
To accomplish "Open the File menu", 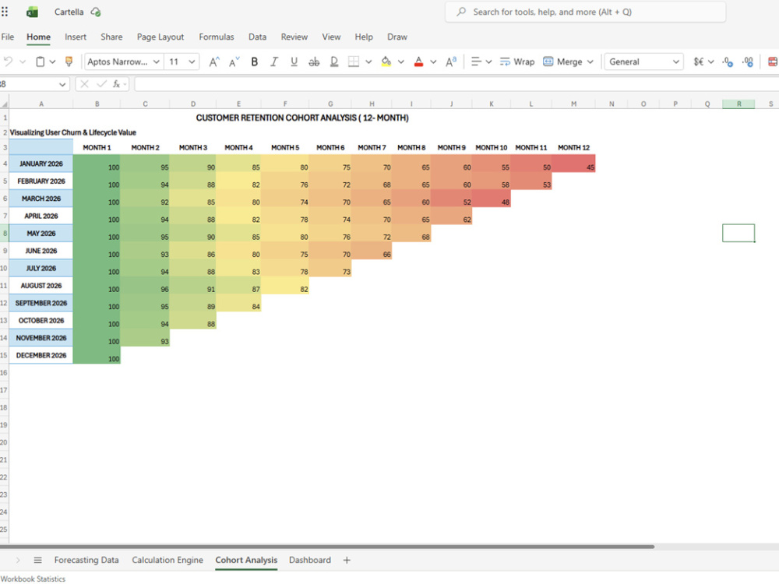I will click(8, 37).
